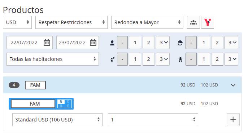Set the adult count to none with dash
The image size is (244, 133).
pos(122,43)
